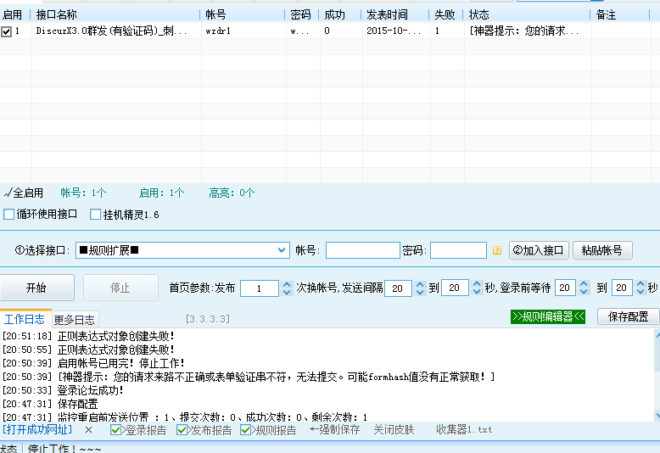Open the green 规则编辑器 editor button
This screenshot has width=660, height=453.
548,316
